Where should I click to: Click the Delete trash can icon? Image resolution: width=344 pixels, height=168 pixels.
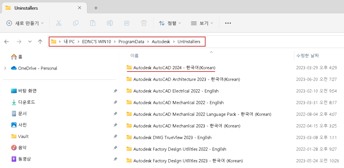(x=144, y=23)
